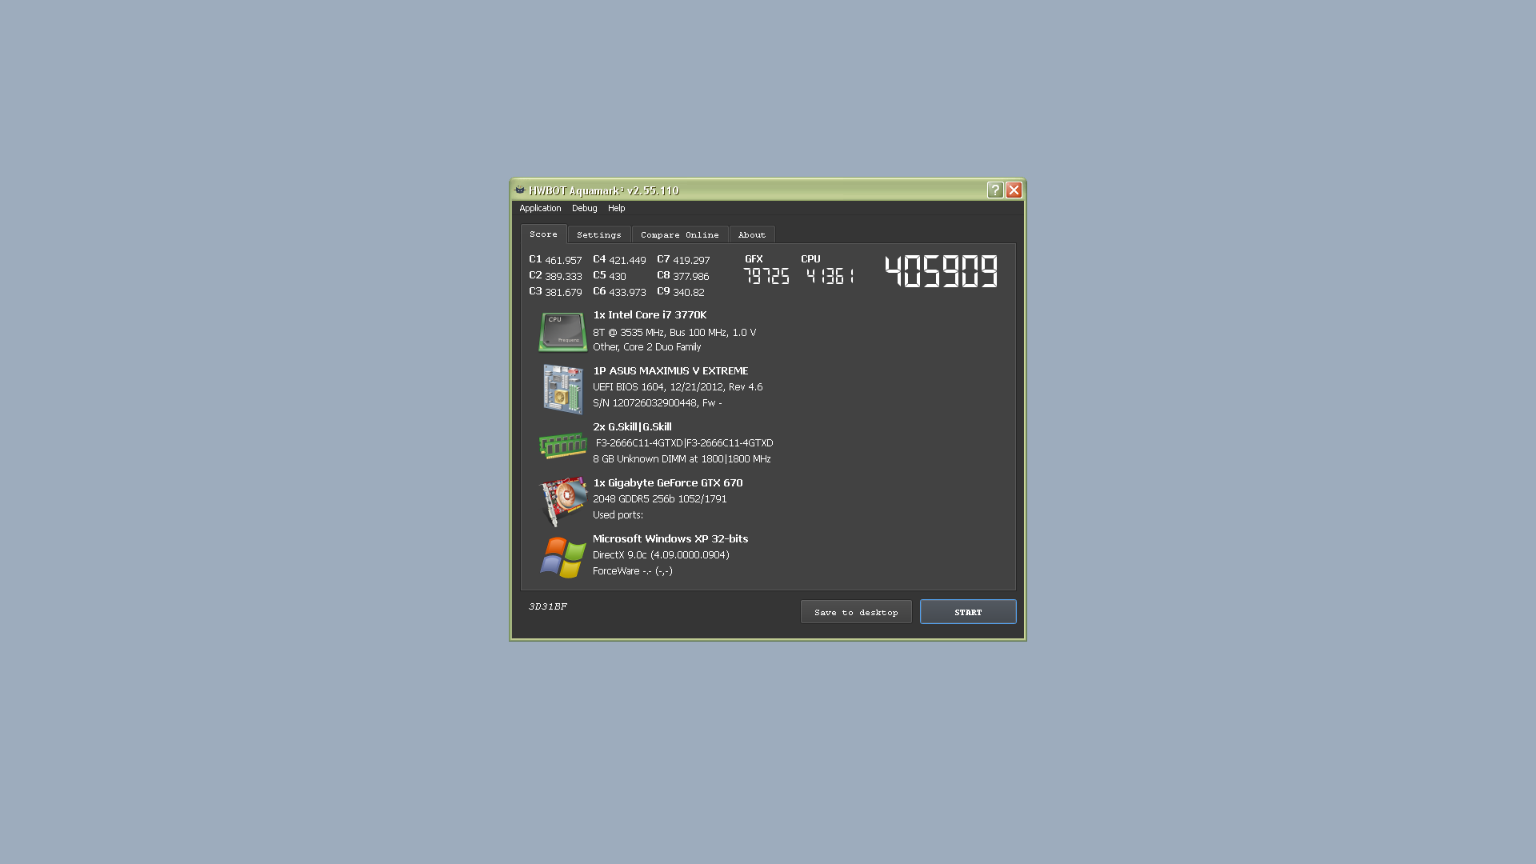Screen dimensions: 1536x864
Task: Click the 3D31BF code at the bottom
Action: [x=548, y=606]
